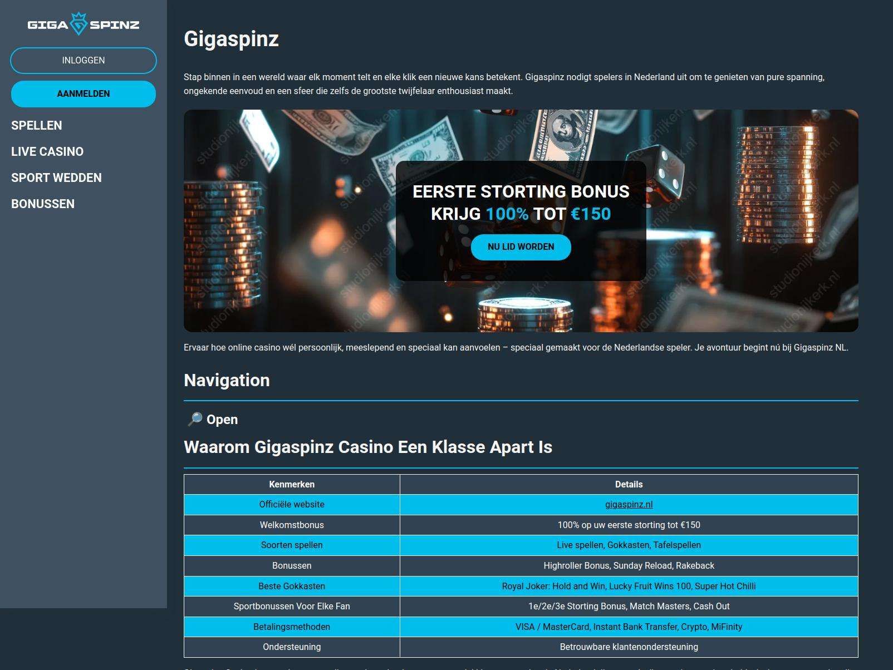Click heading Waarom Gigaspinz Casino Een Klasse Apart Is
Screen dimensions: 893x670
click(368, 447)
